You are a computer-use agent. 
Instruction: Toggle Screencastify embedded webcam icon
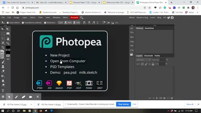point(30,97)
